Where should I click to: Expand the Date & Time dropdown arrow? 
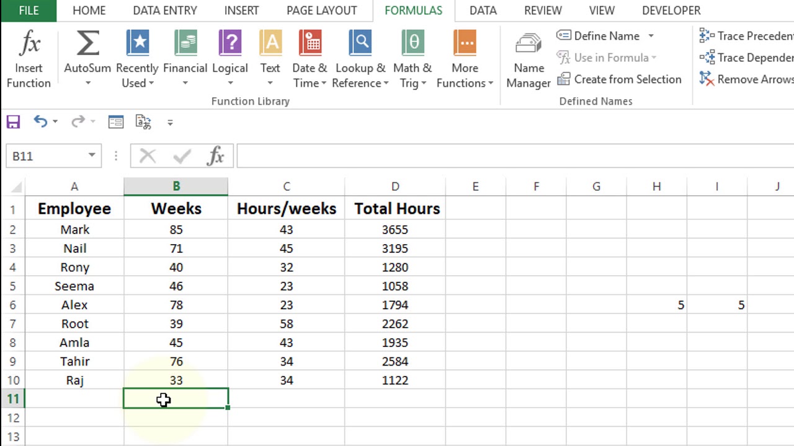tap(324, 83)
